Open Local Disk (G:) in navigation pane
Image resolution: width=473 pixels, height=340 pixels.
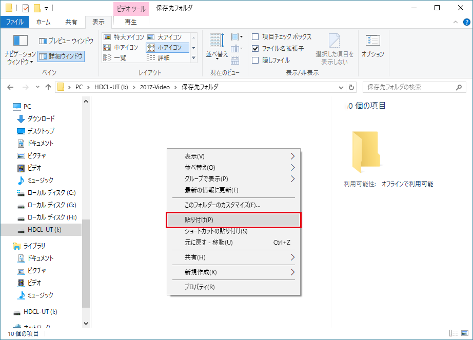(x=47, y=205)
